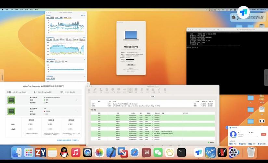Toggle H264 hardware acceleration checkbox in top row
This screenshot has height=163, width=268.
pos(44,103)
